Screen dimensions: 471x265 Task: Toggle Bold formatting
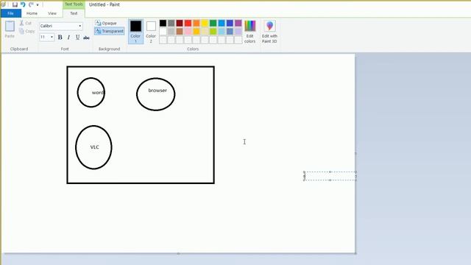60,38
